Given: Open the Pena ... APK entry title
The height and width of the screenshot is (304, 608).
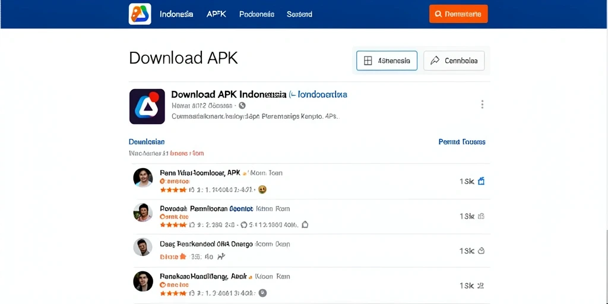Looking at the screenshot, I should tap(200, 173).
